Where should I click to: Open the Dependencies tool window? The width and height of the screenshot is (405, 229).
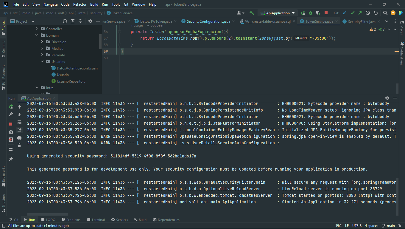tap(166, 220)
